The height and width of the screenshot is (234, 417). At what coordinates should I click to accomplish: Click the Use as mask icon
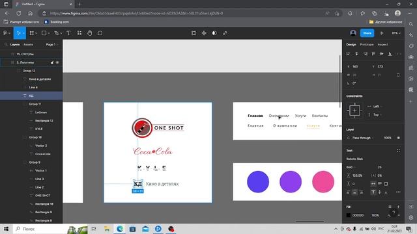(214, 33)
